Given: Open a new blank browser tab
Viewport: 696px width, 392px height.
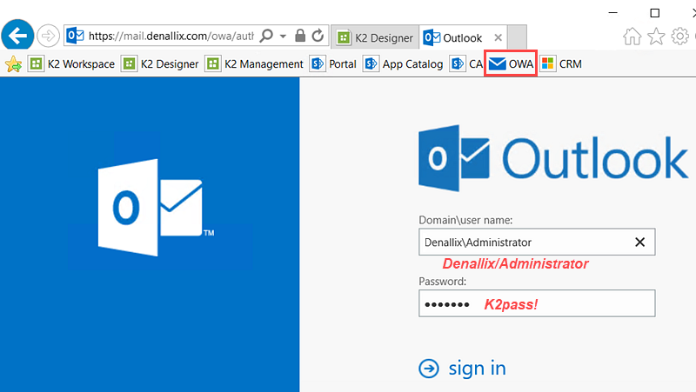Looking at the screenshot, I should pyautogui.click(x=517, y=37).
